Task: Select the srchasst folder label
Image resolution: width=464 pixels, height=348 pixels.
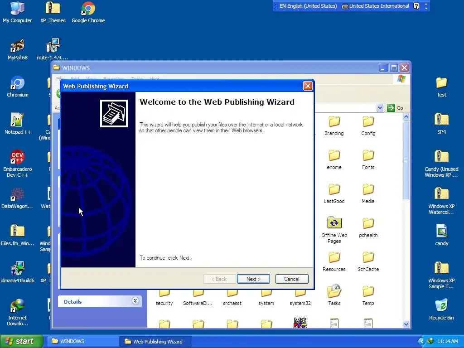Action: pyautogui.click(x=232, y=303)
